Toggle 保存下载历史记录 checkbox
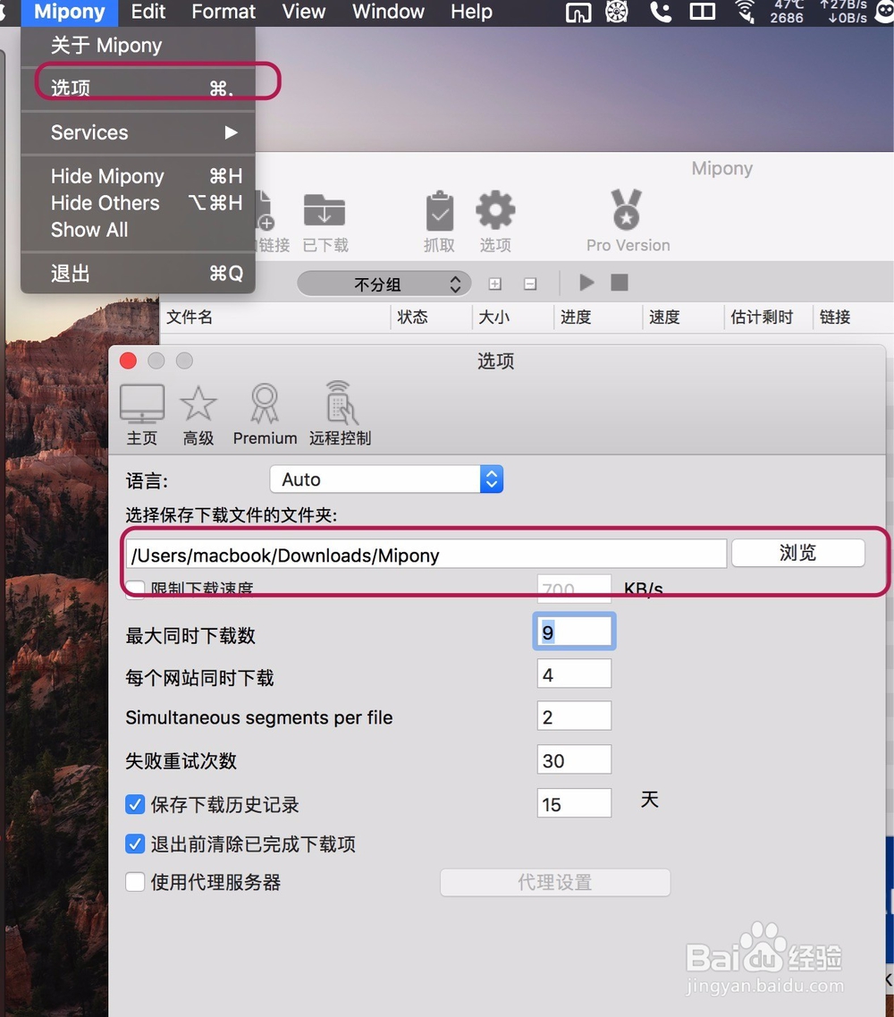This screenshot has width=894, height=1017. tap(135, 805)
